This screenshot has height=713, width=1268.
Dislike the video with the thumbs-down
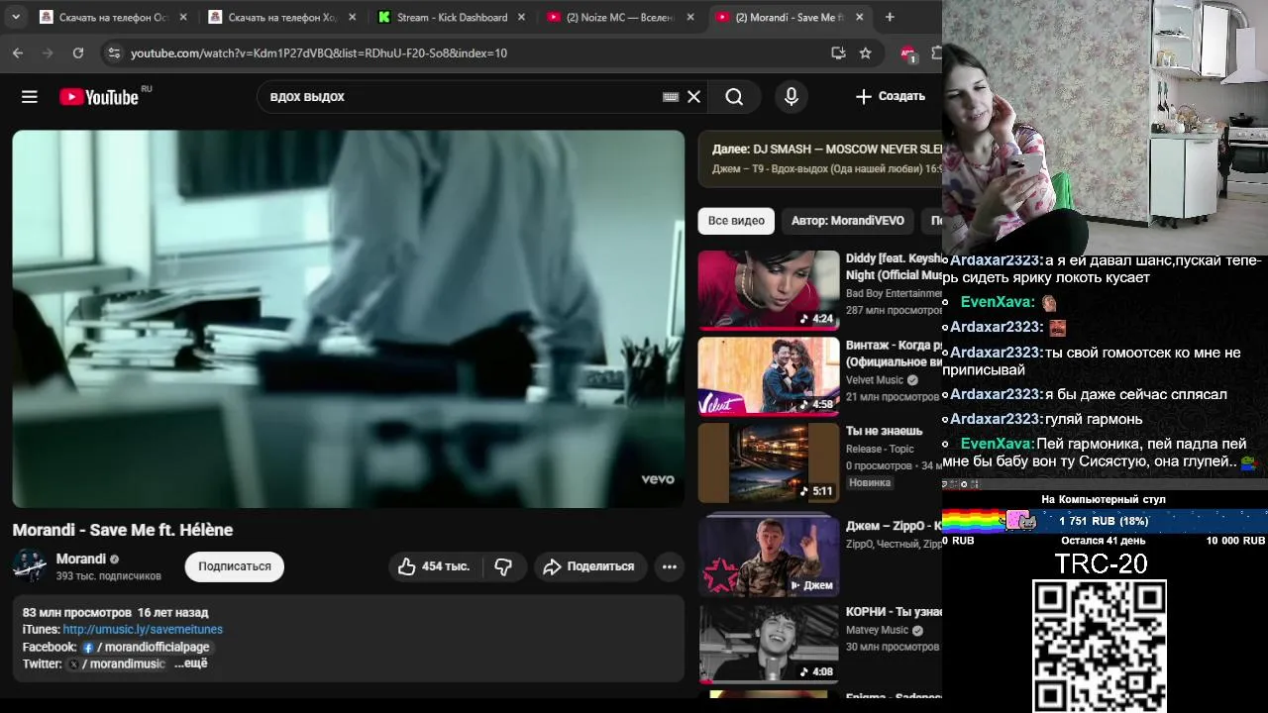[503, 566]
